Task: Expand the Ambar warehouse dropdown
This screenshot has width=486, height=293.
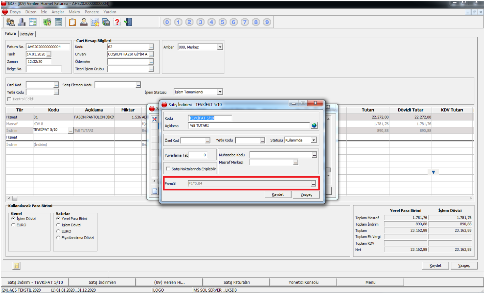Action: pyautogui.click(x=220, y=47)
